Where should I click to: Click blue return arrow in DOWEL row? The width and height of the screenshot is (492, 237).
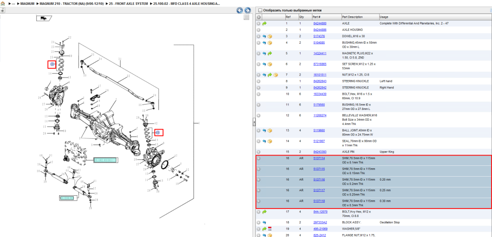(x=264, y=36)
